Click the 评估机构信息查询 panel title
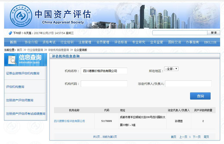The width and height of the screenshot is (224, 144). 66,56
